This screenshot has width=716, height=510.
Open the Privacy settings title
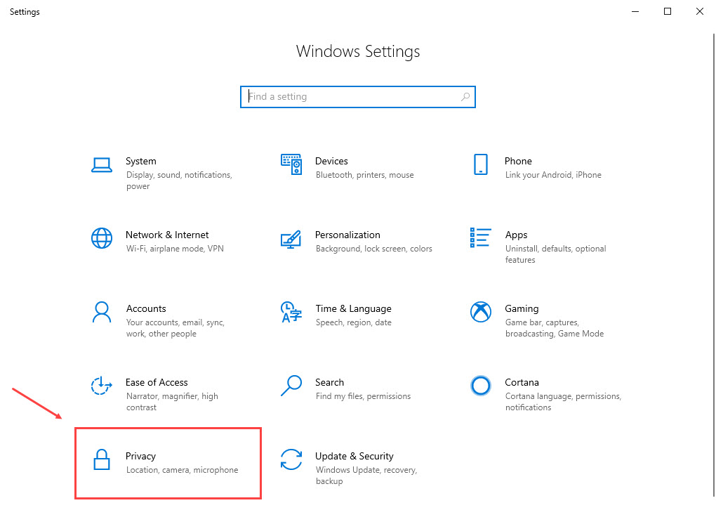pos(140,456)
